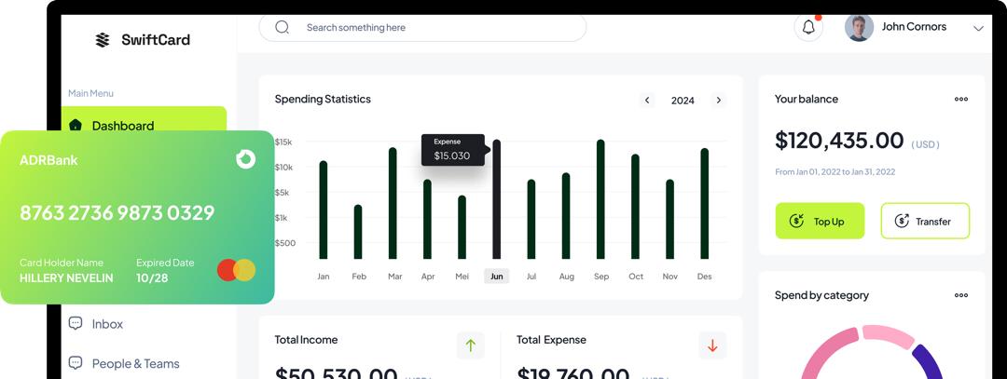Viewport: 1007px width, 379px height.
Task: Go to previous year in Spending Statistics
Action: tap(647, 101)
